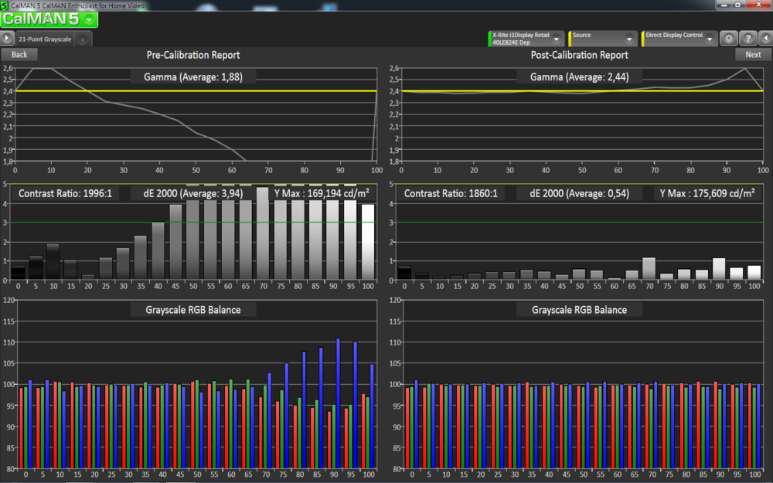The height and width of the screenshot is (483, 773).
Task: Expand the Source dropdown
Action: 629,39
